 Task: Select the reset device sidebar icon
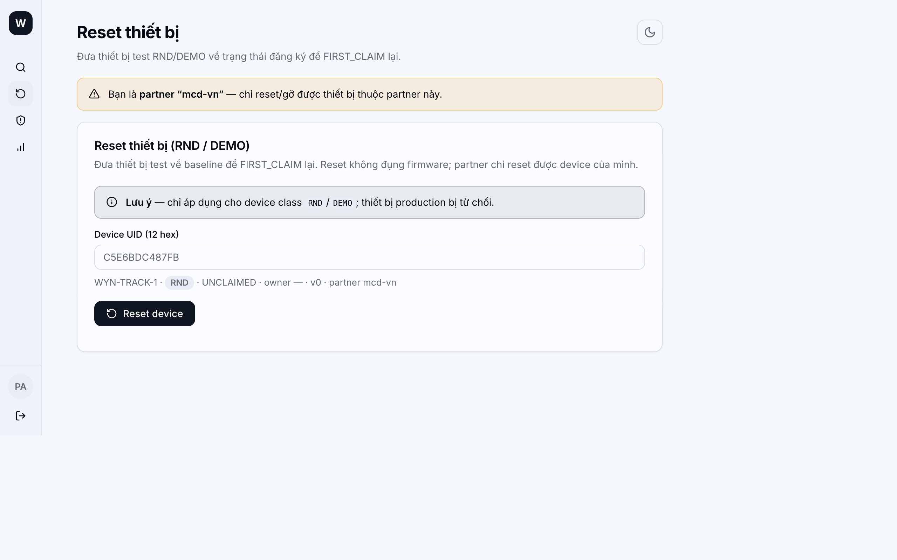tap(21, 94)
